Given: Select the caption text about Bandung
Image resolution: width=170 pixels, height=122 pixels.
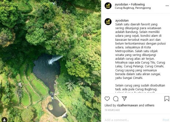Looking at the screenshot, I should coord(140,51).
